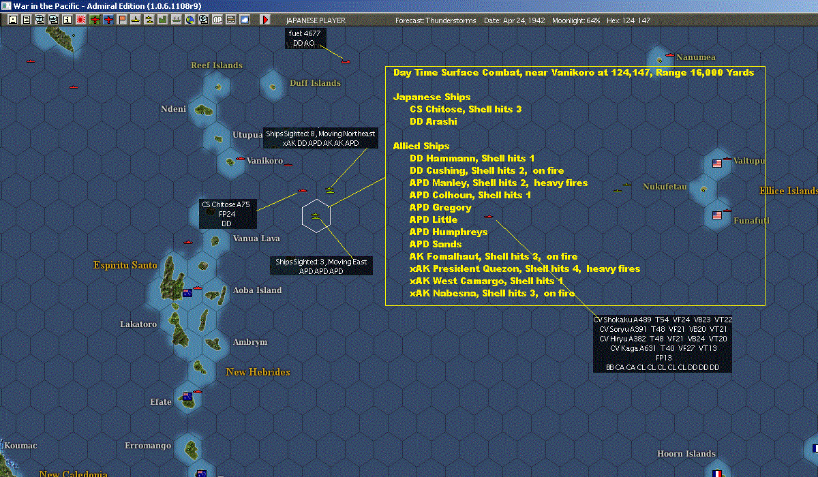Click the film strip toolbar icon
The height and width of the screenshot is (477, 818).
click(x=230, y=20)
